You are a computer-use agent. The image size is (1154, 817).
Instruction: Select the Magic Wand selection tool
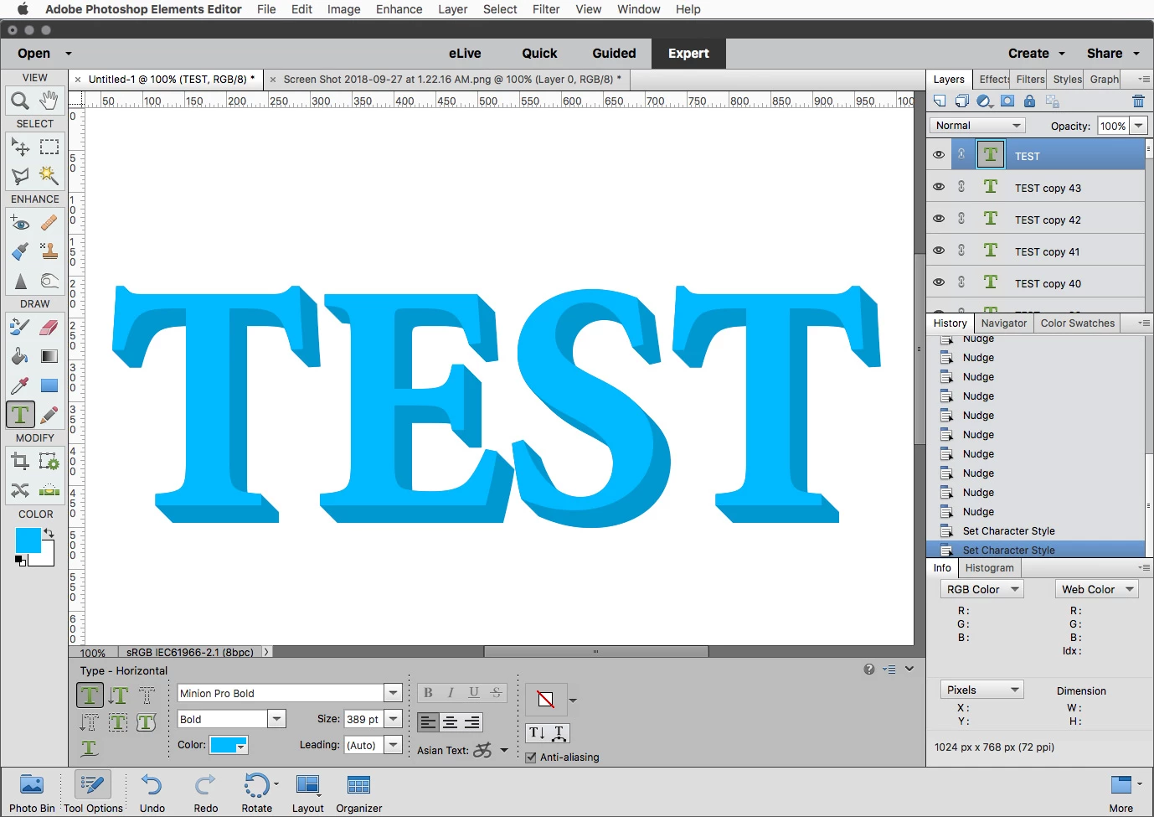tap(49, 175)
